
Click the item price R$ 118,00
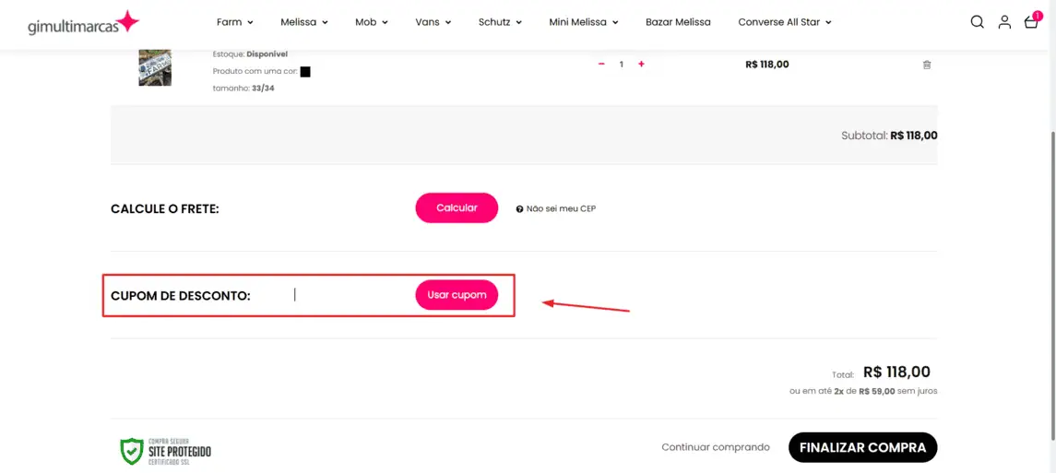coord(767,65)
